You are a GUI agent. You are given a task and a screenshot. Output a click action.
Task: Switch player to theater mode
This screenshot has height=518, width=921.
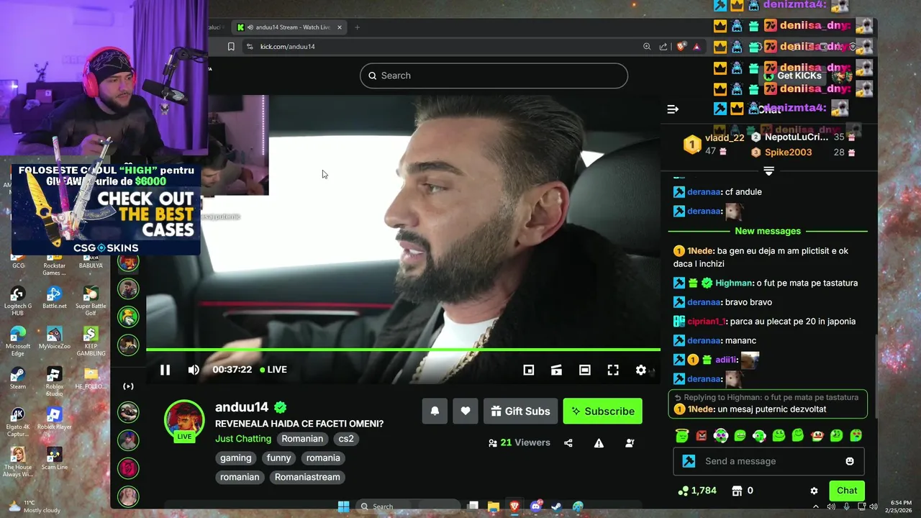coord(585,370)
